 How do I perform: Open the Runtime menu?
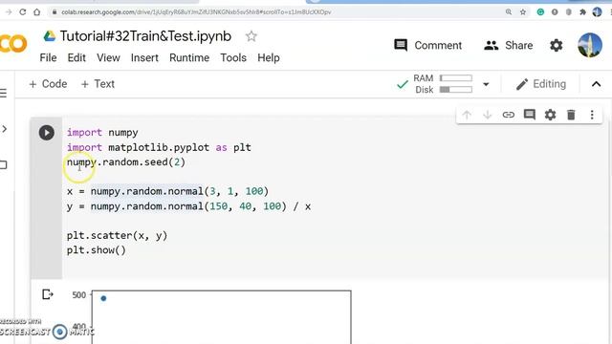click(189, 57)
